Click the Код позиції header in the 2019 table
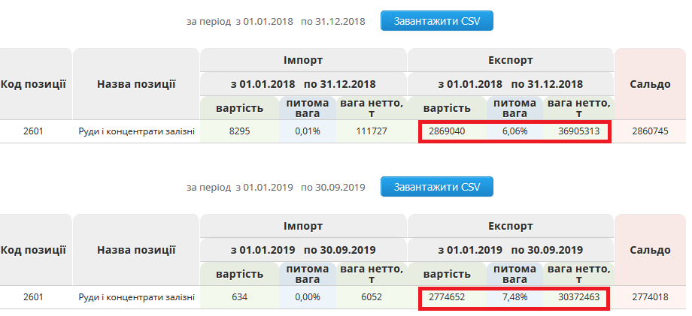The height and width of the screenshot is (316, 692). [x=33, y=249]
